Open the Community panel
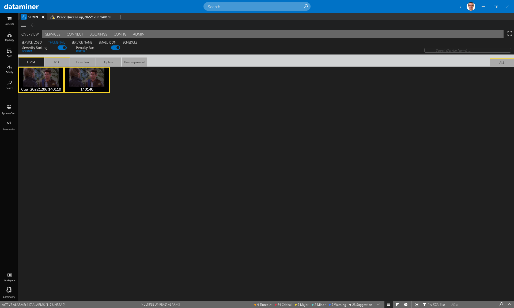Image resolution: width=514 pixels, height=308 pixels. (9, 292)
